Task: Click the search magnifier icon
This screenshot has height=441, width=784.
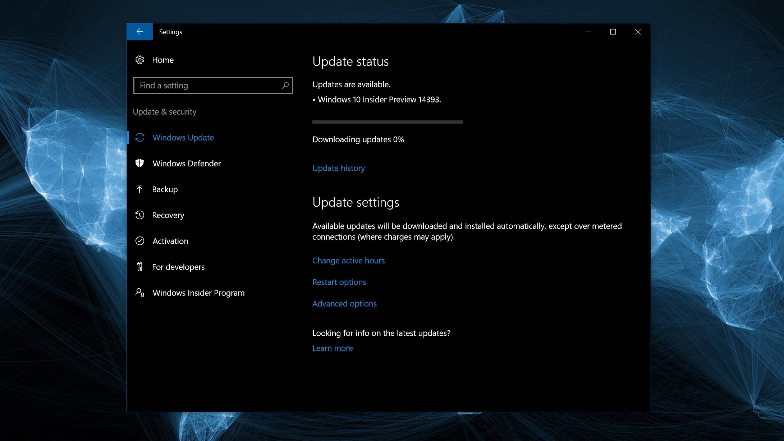Action: (285, 86)
